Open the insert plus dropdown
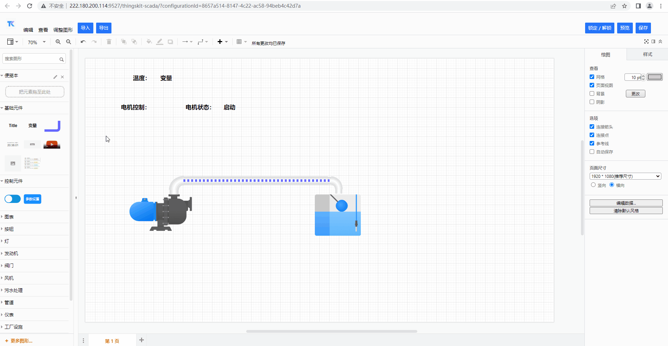668x346 pixels. pyautogui.click(x=223, y=42)
